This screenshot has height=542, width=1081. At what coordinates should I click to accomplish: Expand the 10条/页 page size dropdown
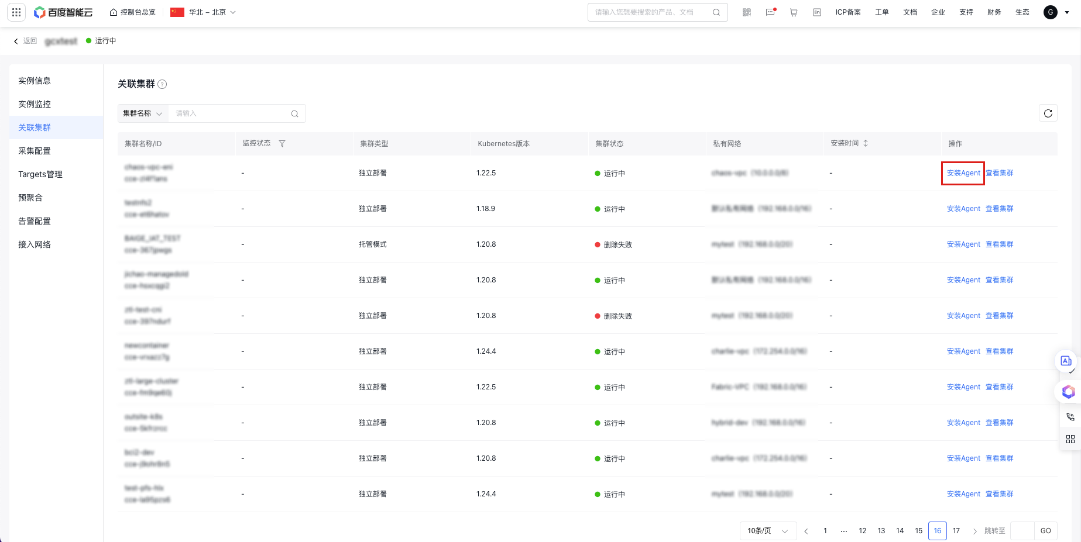coord(768,531)
